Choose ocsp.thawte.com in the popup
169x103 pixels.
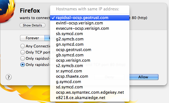tap(90, 76)
